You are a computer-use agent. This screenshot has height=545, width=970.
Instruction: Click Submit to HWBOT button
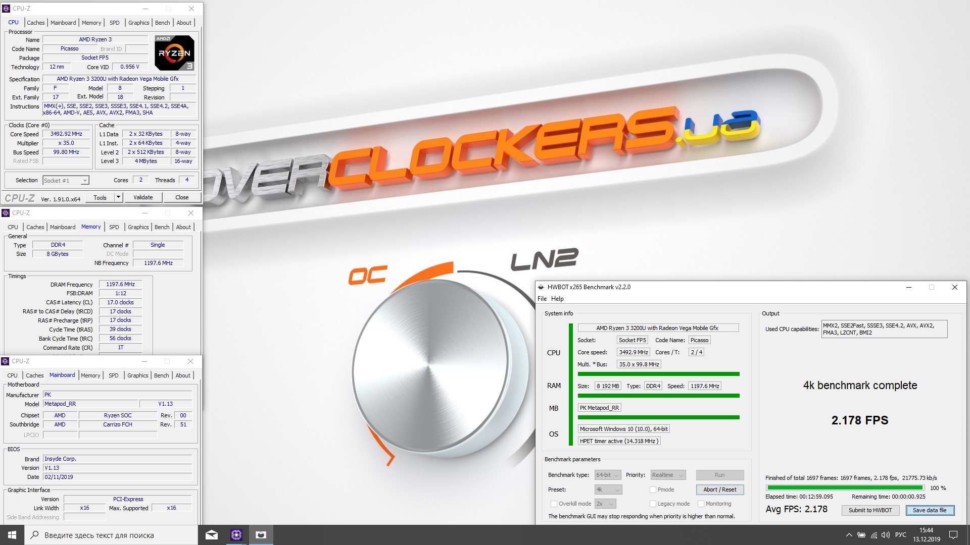tap(870, 510)
